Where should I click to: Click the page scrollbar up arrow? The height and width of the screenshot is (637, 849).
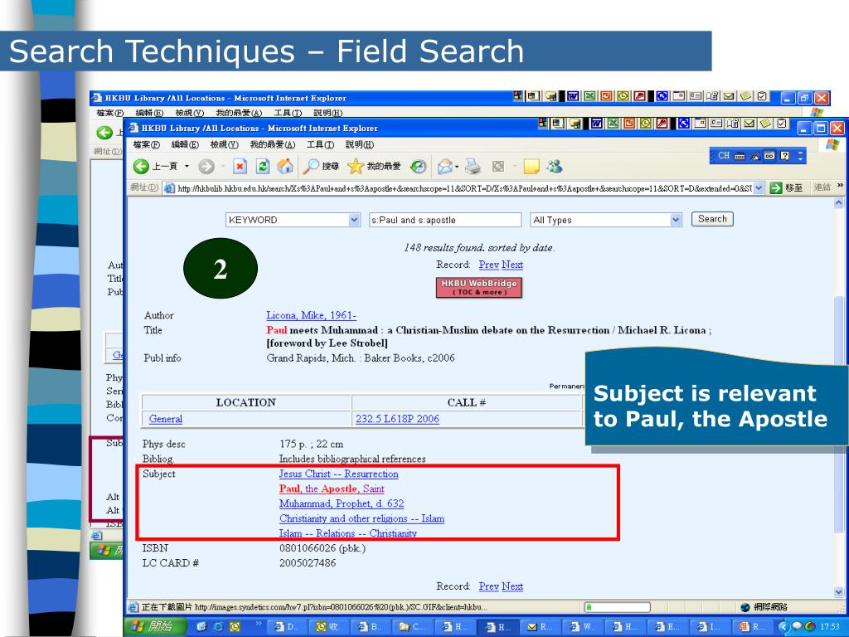pos(839,203)
